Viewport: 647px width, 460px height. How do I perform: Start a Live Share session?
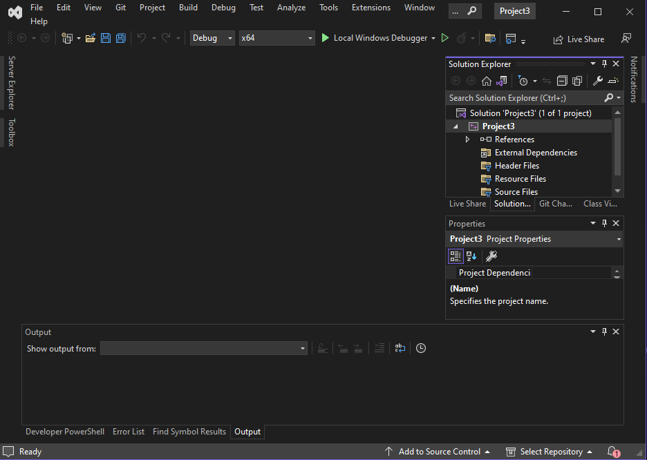click(x=579, y=39)
